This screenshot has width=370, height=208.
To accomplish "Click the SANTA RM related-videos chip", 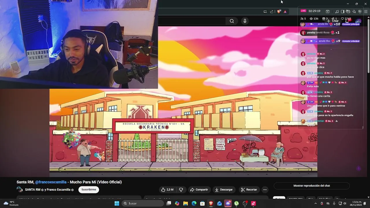I will [295, 198].
